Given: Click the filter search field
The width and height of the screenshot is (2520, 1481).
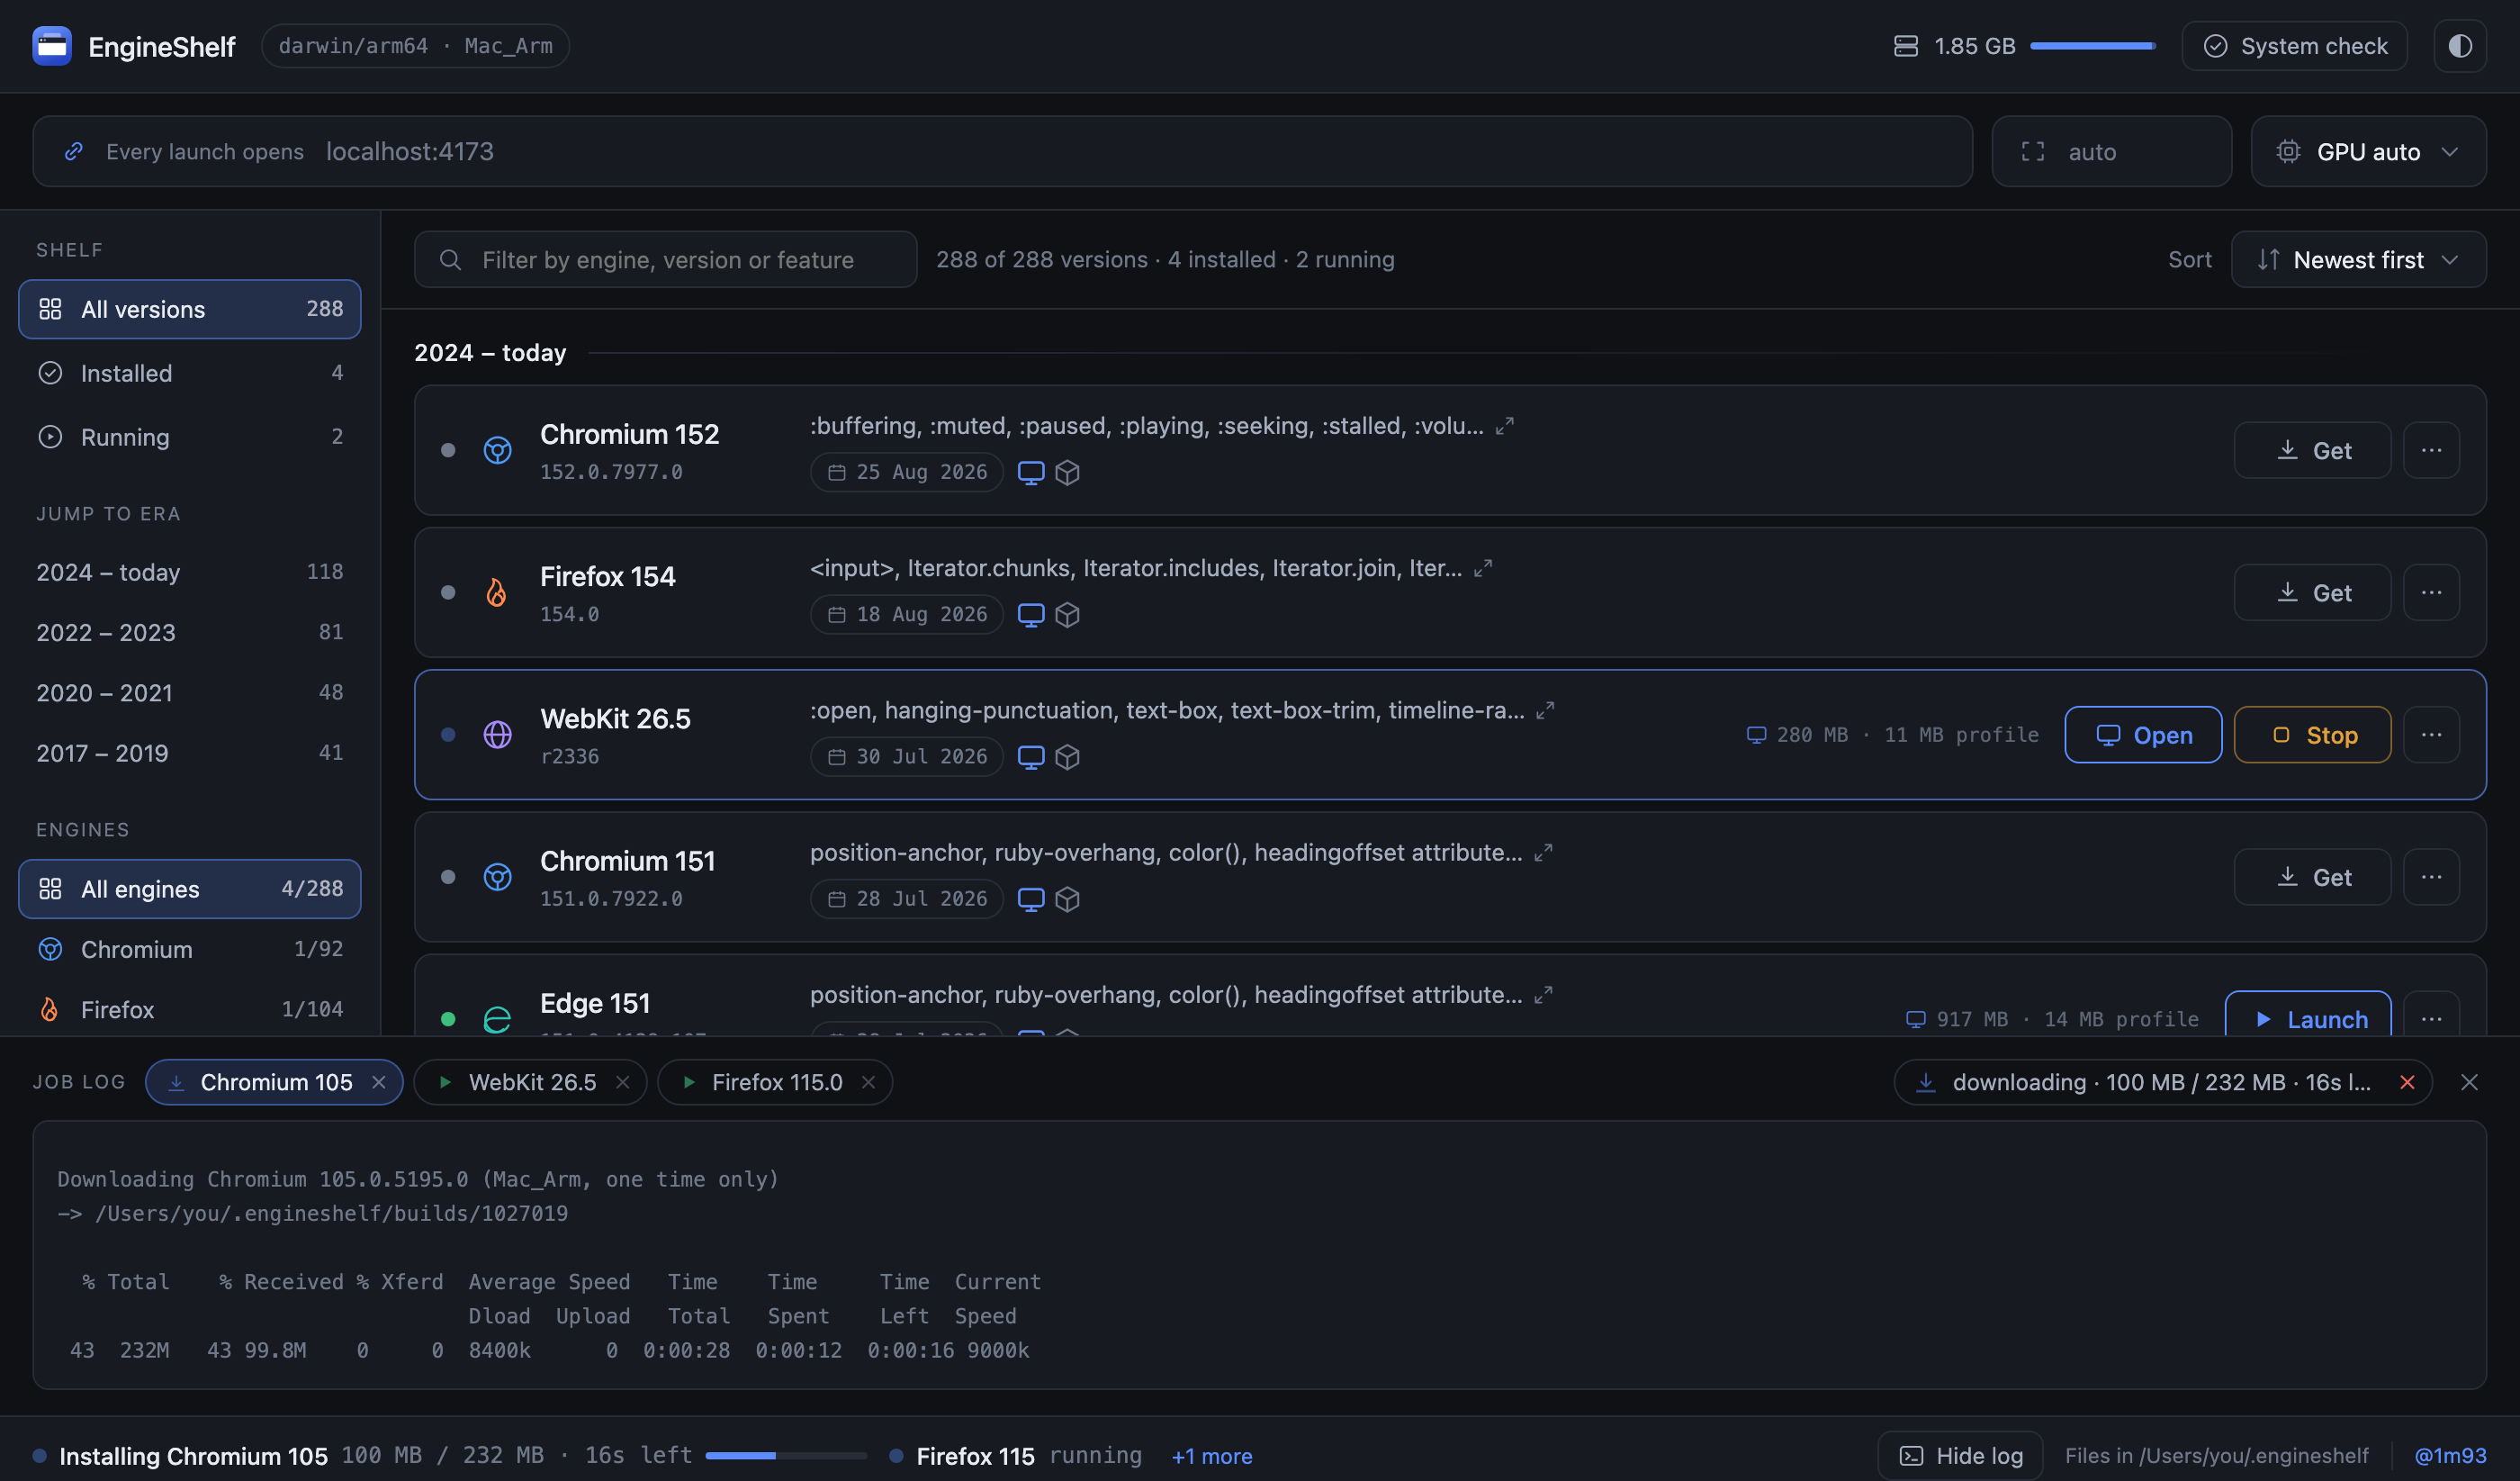Looking at the screenshot, I should pyautogui.click(x=665, y=259).
